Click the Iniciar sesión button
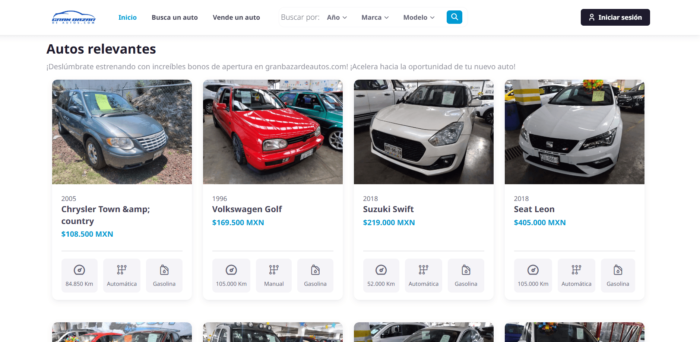 coord(615,17)
